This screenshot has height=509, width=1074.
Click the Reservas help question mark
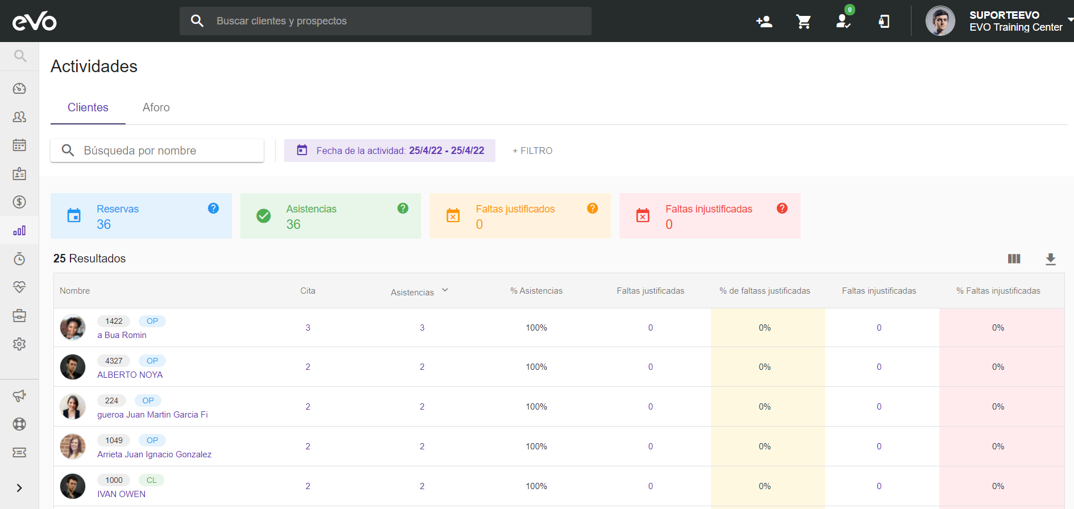[213, 208]
